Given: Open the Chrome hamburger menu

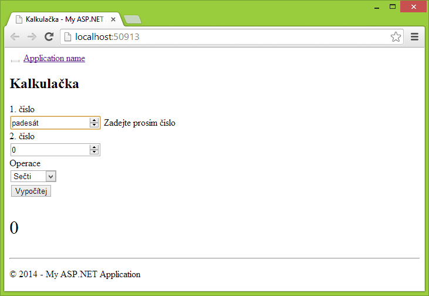Looking at the screenshot, I should click(414, 36).
